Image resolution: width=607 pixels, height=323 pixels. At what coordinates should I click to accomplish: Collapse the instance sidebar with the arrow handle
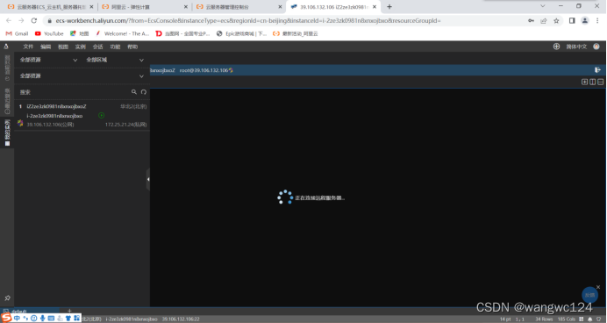148,179
